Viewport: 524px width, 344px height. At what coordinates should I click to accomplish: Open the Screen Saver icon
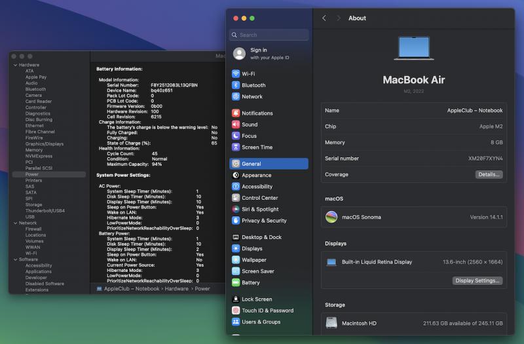tap(236, 271)
